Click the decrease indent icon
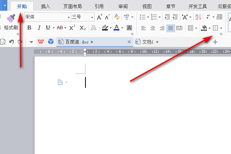The height and width of the screenshot is (154, 231). coord(167,17)
